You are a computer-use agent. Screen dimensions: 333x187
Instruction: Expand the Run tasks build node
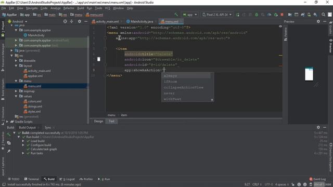point(23,153)
